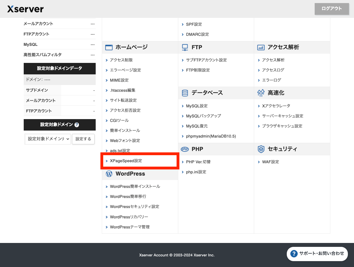Click the セキュリティ shield icon
Screen dimensions: 354x267
(261, 149)
